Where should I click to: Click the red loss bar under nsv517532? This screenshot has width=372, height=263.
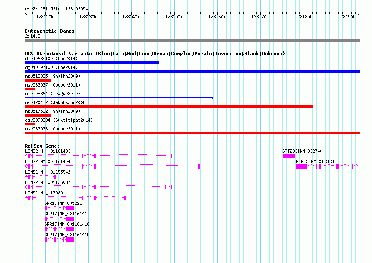pos(38,115)
